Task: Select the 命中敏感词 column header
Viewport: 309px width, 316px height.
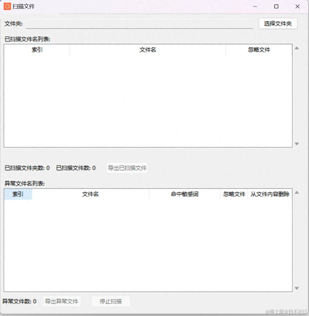Action: (x=185, y=194)
